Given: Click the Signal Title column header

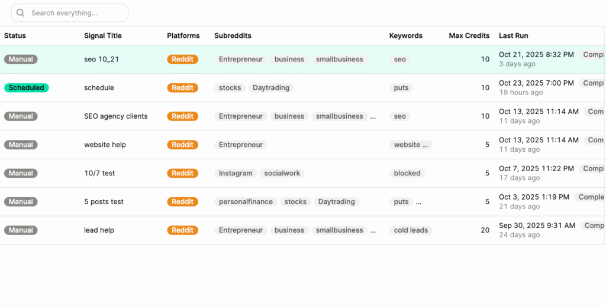Looking at the screenshot, I should click(x=103, y=35).
